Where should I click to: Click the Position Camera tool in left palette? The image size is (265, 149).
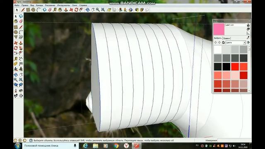pos(16,91)
